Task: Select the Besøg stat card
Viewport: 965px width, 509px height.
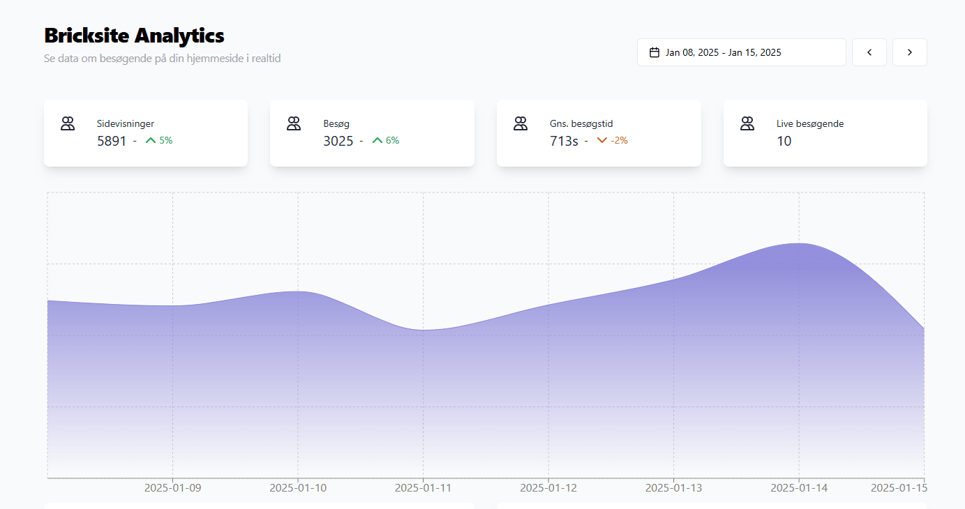Action: (372, 132)
